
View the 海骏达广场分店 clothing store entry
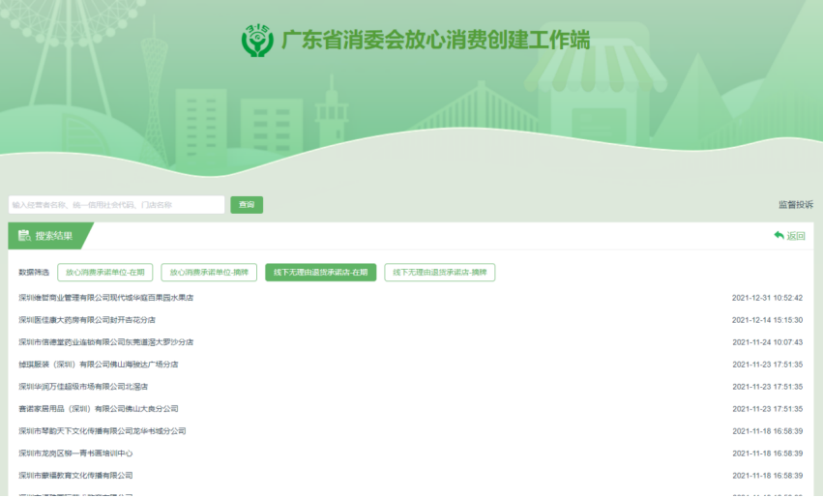(x=99, y=365)
